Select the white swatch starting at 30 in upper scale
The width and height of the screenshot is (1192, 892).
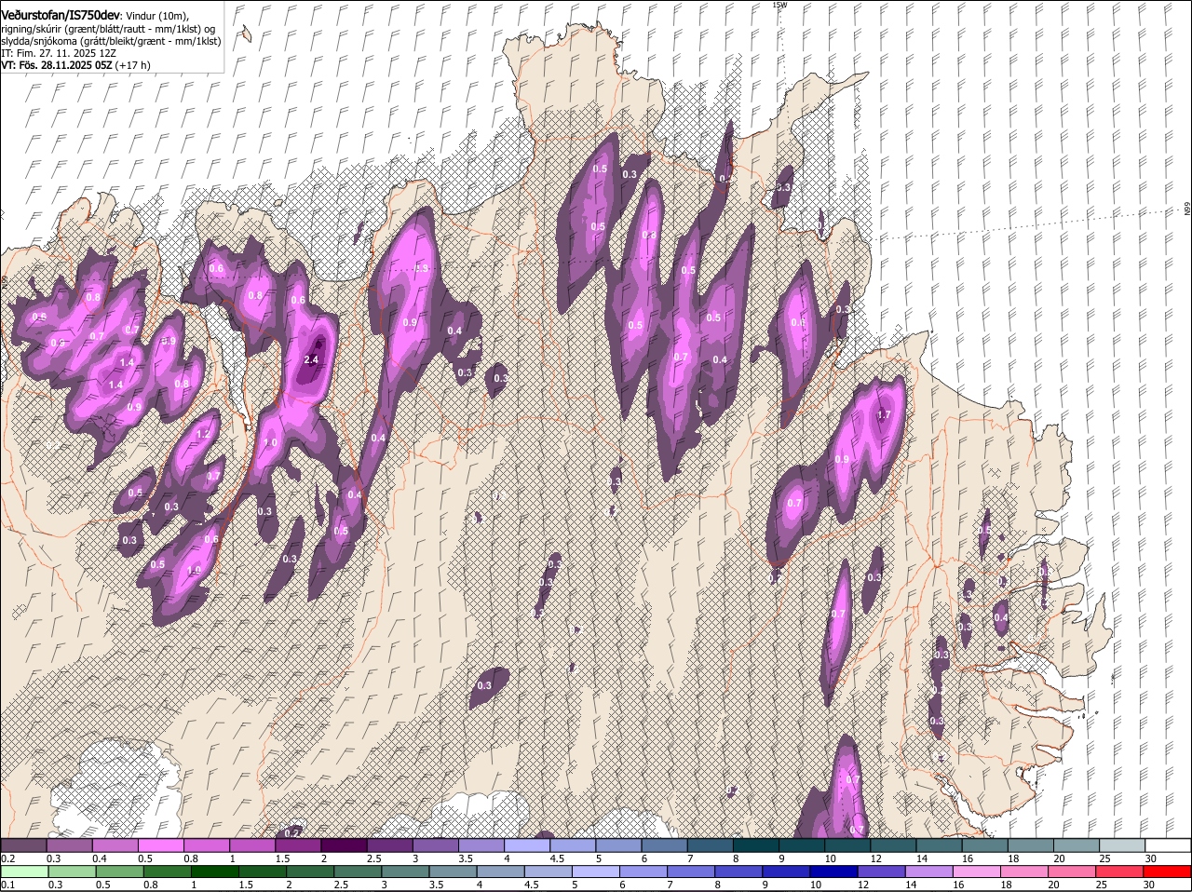tap(1168, 845)
